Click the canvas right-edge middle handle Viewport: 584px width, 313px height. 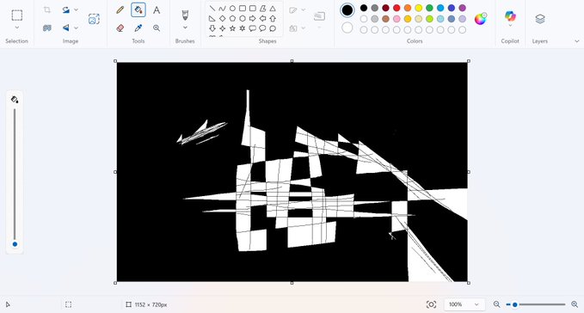tap(469, 172)
